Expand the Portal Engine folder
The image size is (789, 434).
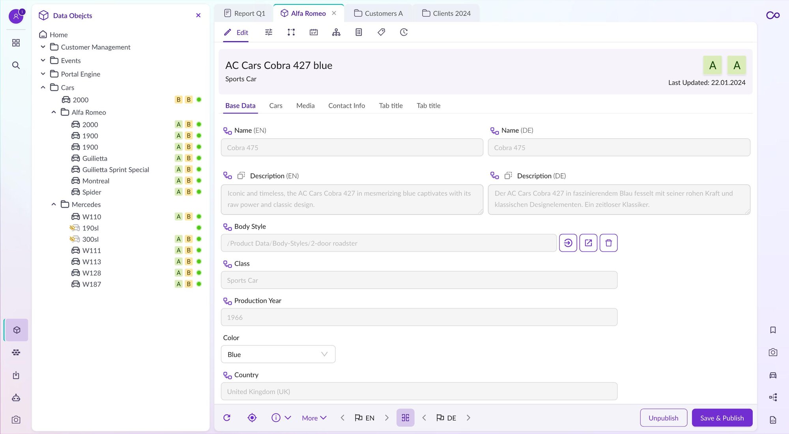[x=43, y=74]
